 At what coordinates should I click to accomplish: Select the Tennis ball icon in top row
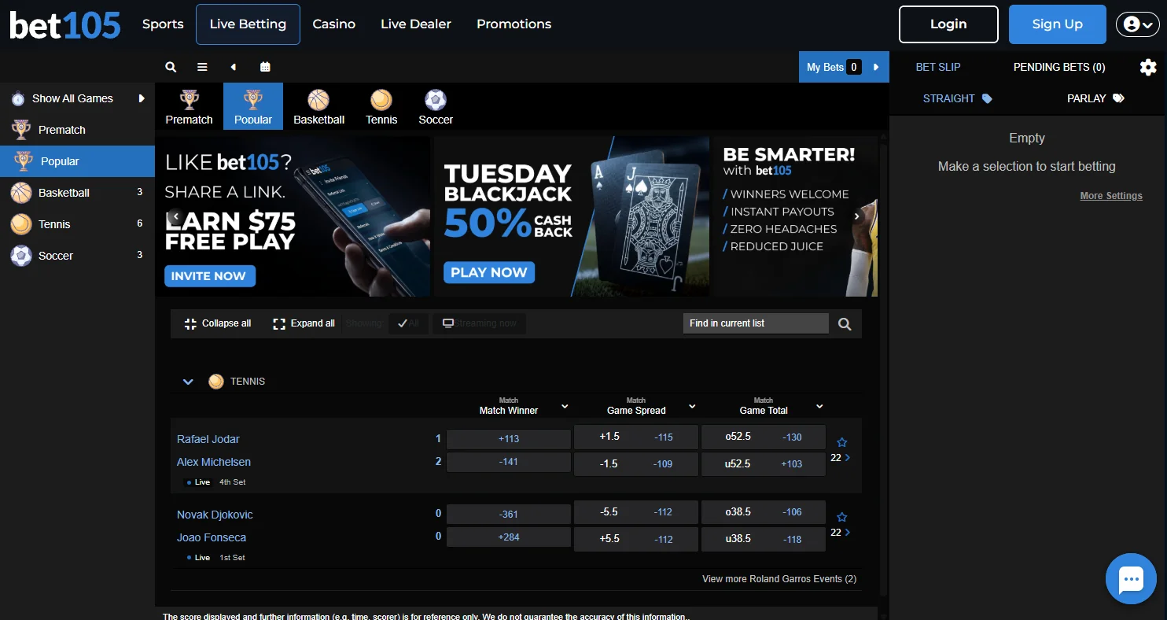381,100
